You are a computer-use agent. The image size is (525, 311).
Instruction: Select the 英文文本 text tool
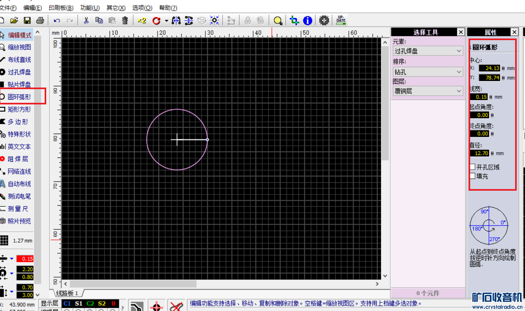coord(17,147)
